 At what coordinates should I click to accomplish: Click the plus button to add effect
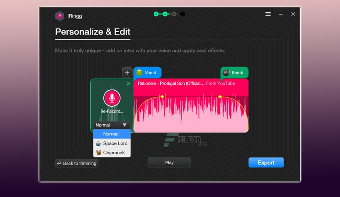(127, 72)
